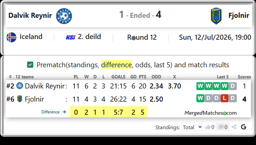Click Dalvik Reynir's red-free last-5 first W badge
The height and width of the screenshot is (145, 256).
coord(200,86)
